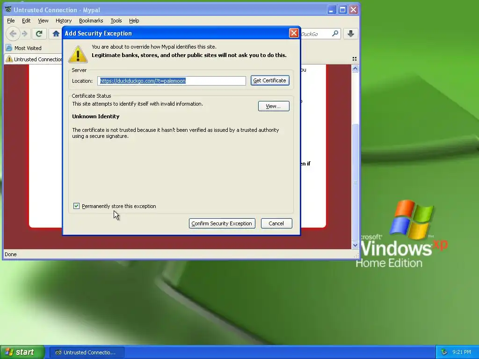The image size is (479, 359).
Task: Go to Home page icon
Action: tap(56, 34)
